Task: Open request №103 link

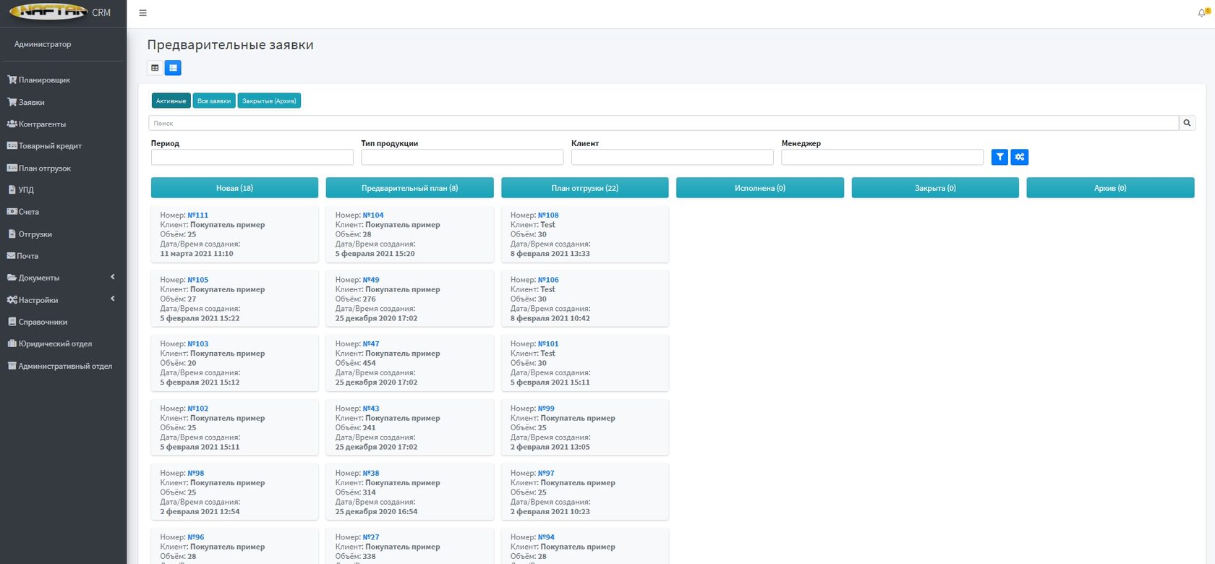Action: pos(197,344)
